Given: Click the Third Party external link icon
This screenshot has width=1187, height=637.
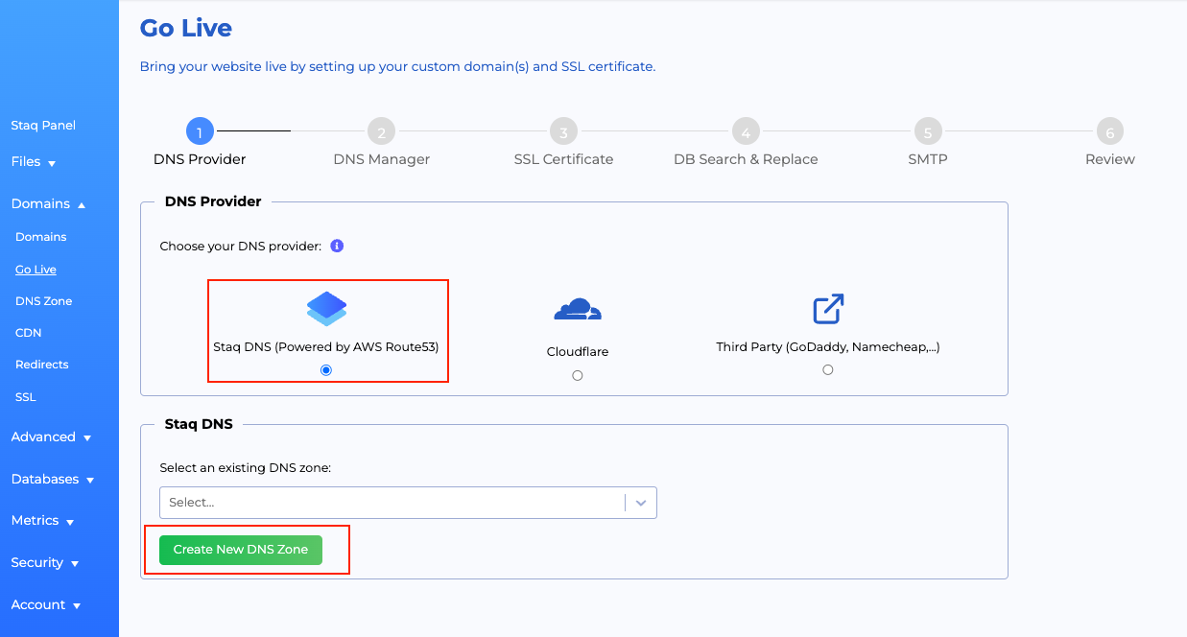Looking at the screenshot, I should tap(828, 309).
